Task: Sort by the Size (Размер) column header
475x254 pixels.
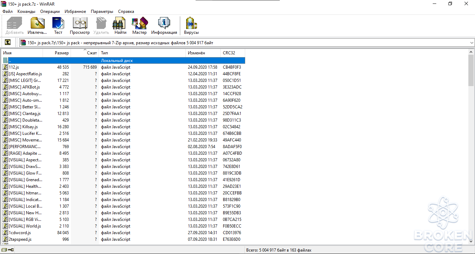Action: coord(57,53)
